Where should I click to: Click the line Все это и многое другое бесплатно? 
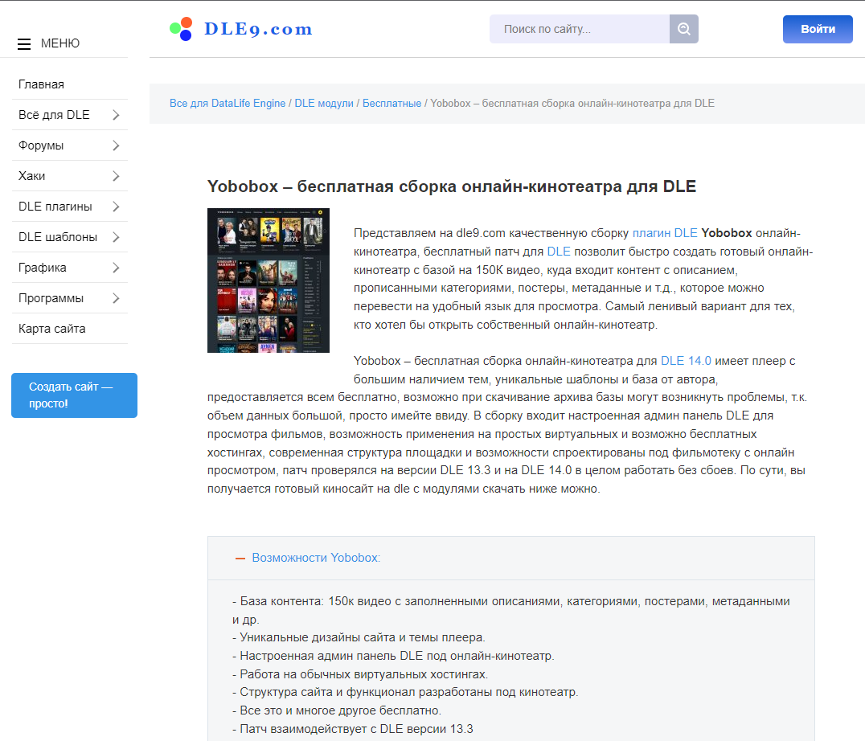pos(337,710)
